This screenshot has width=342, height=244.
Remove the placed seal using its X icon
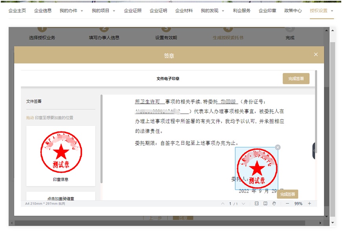(x=278, y=147)
